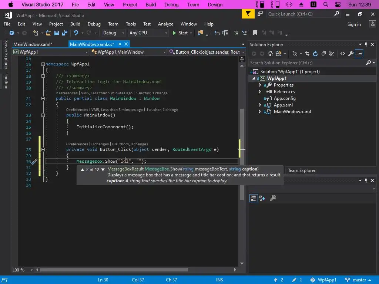Refresh the Solution Explorer
379x284 pixels.
coord(315,54)
